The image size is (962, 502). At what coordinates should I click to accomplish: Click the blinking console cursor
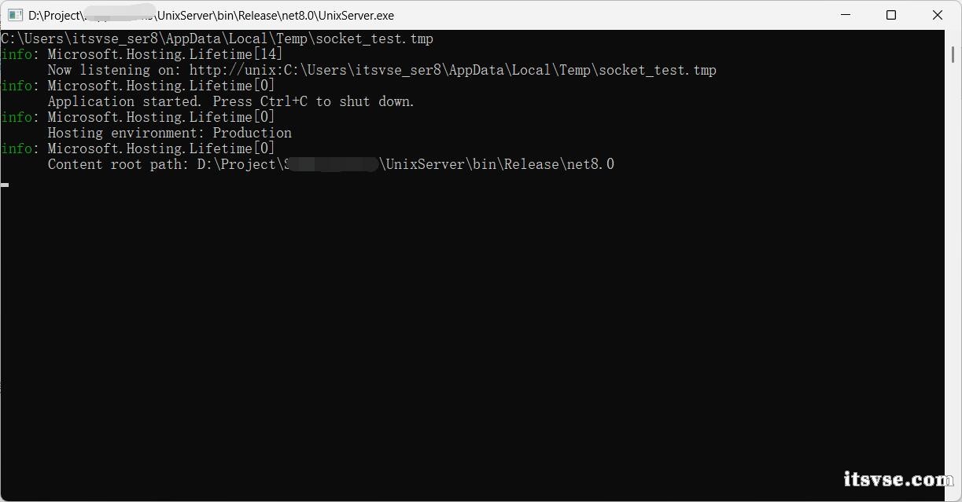click(5, 185)
